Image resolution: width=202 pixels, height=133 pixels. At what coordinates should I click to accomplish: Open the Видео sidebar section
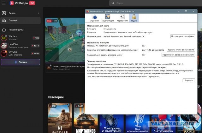[20, 13]
